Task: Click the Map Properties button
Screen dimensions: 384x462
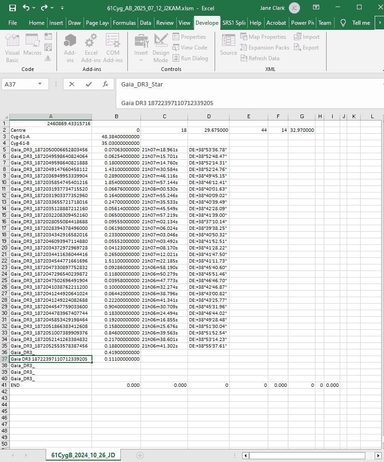Action: pyautogui.click(x=263, y=37)
